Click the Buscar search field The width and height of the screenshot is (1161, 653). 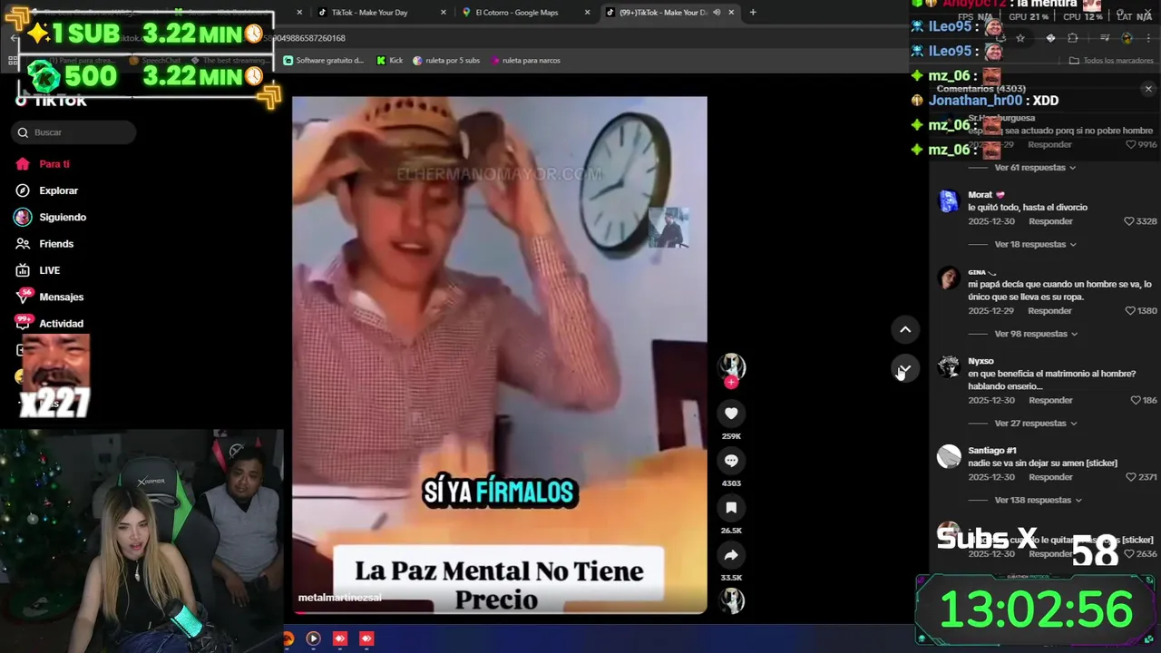click(x=74, y=132)
